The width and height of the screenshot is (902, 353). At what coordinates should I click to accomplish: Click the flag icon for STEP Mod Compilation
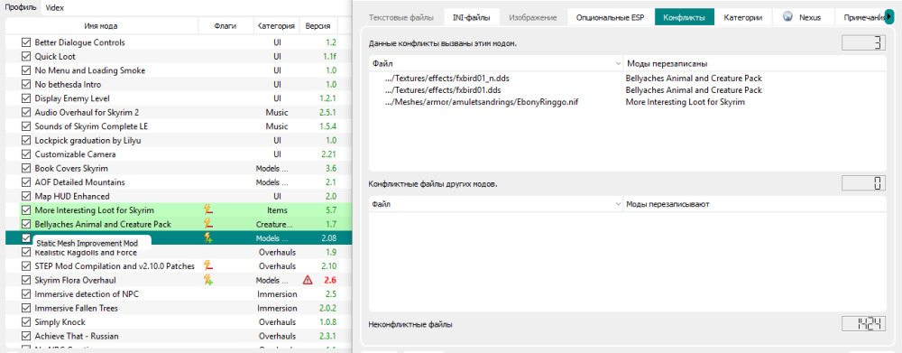[208, 266]
